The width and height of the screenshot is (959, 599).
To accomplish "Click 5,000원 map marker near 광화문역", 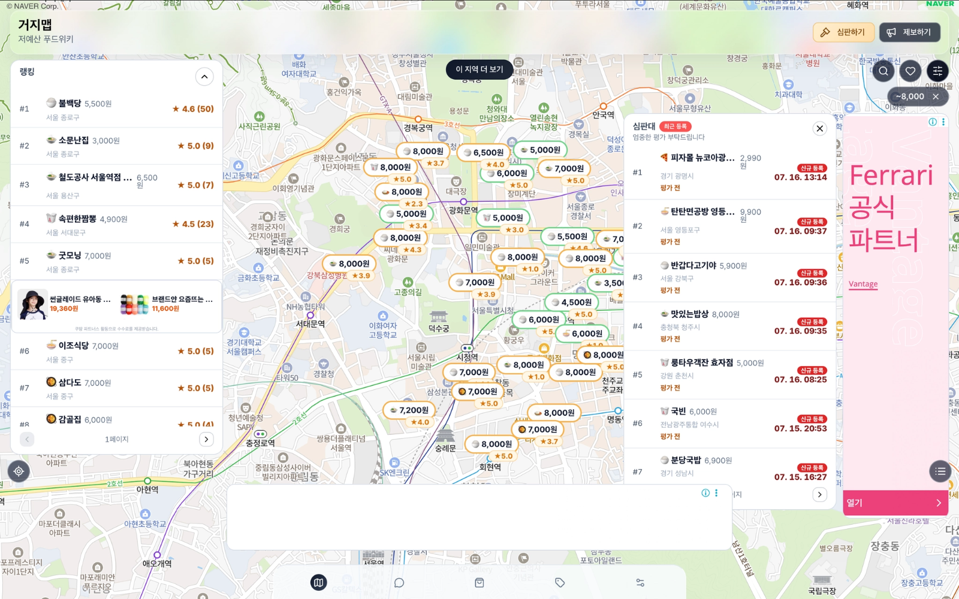I will 503,218.
